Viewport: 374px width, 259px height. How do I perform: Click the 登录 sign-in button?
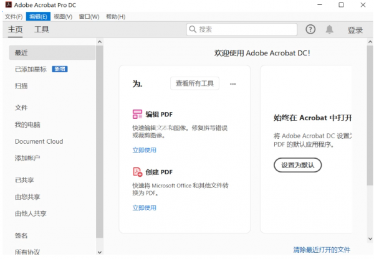tap(355, 30)
